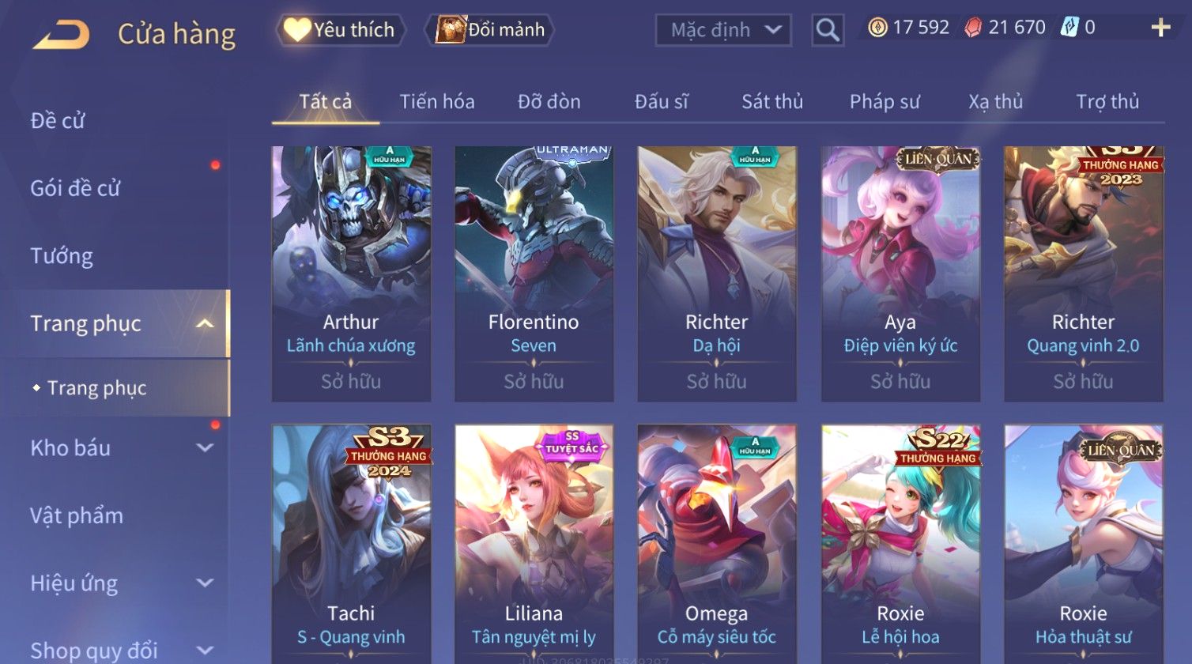Tap the plus icon to add currency
This screenshot has width=1192, height=664.
(x=1160, y=28)
